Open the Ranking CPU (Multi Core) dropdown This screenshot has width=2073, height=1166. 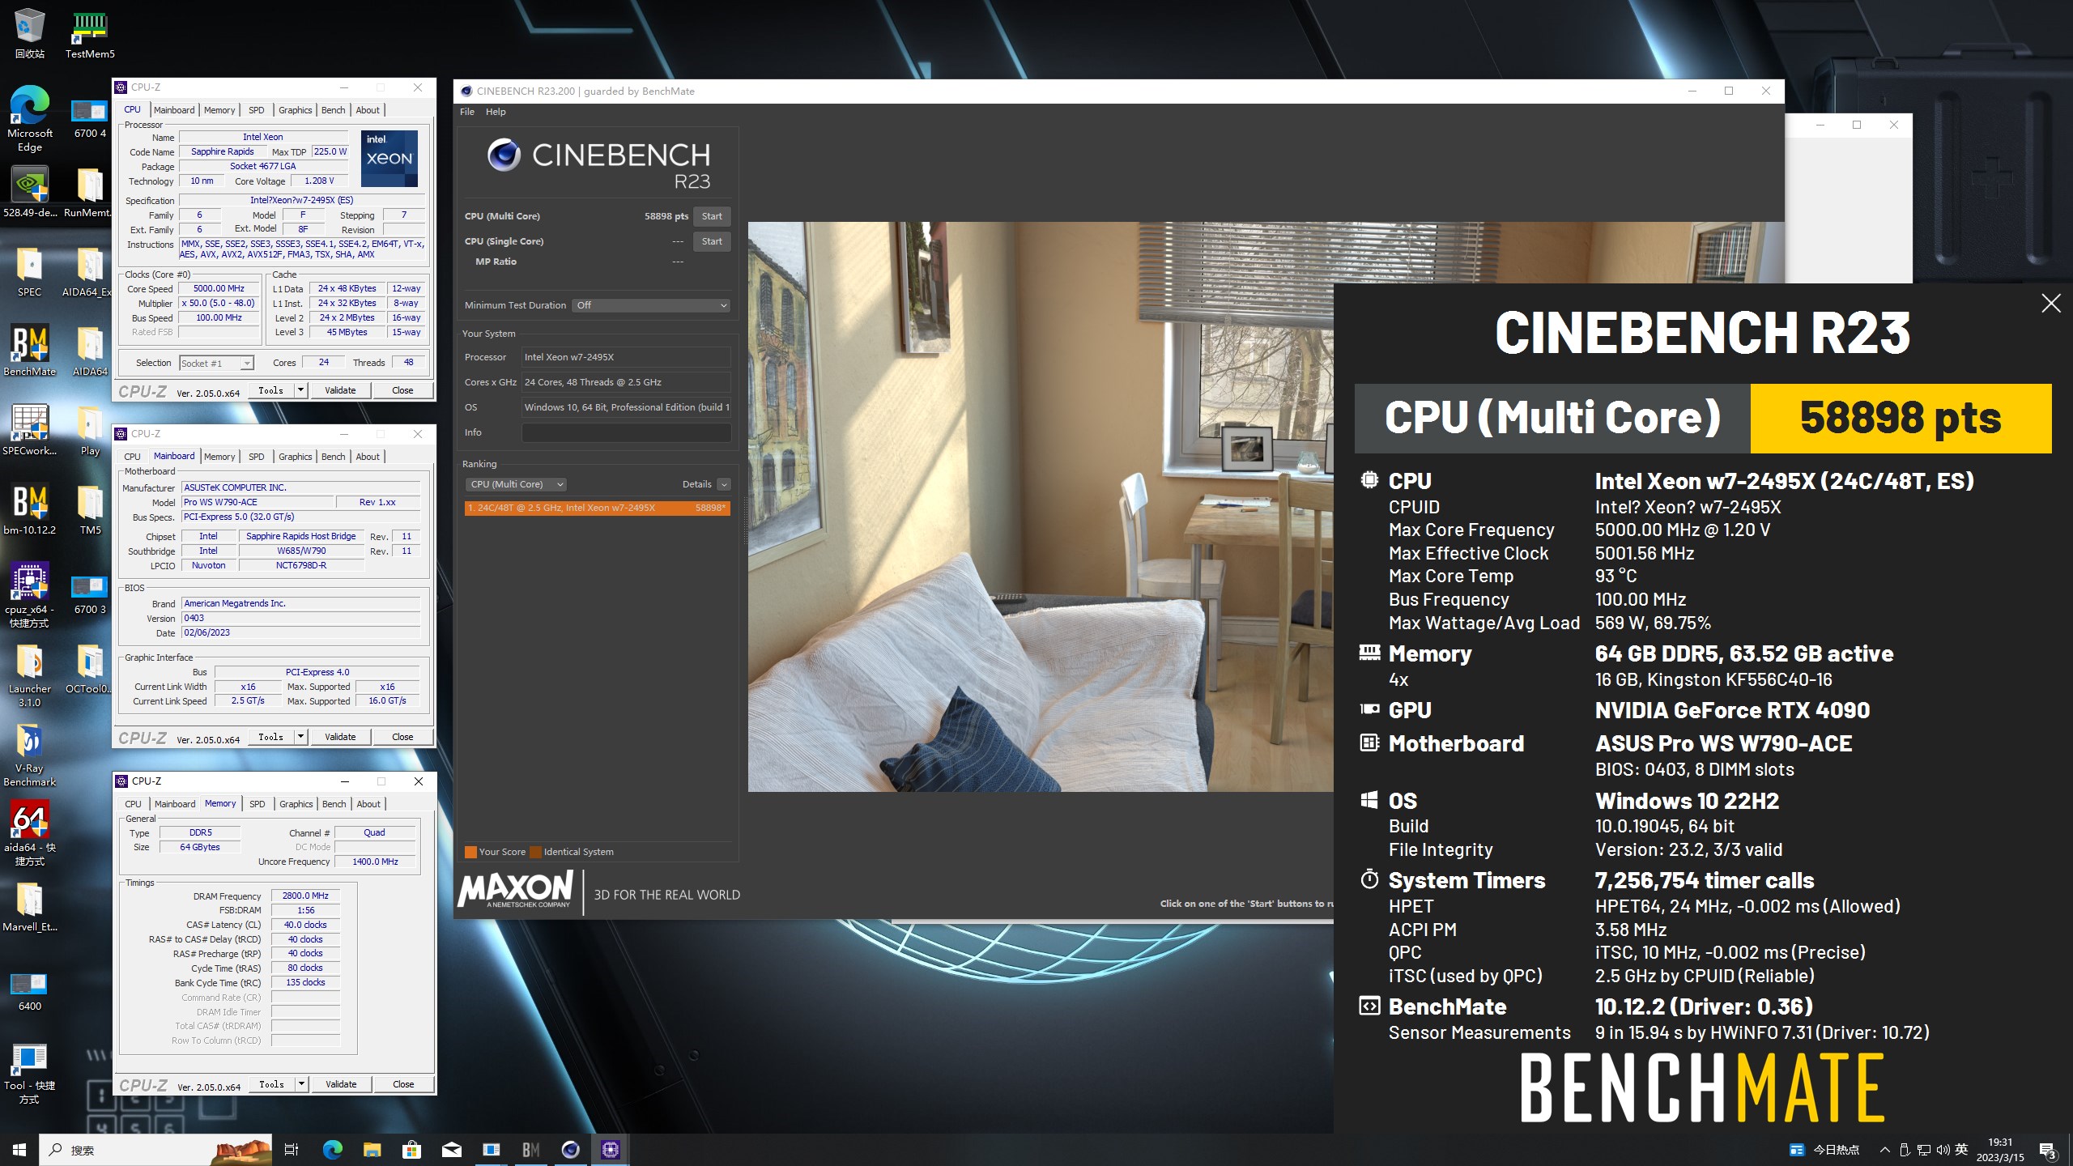(515, 484)
